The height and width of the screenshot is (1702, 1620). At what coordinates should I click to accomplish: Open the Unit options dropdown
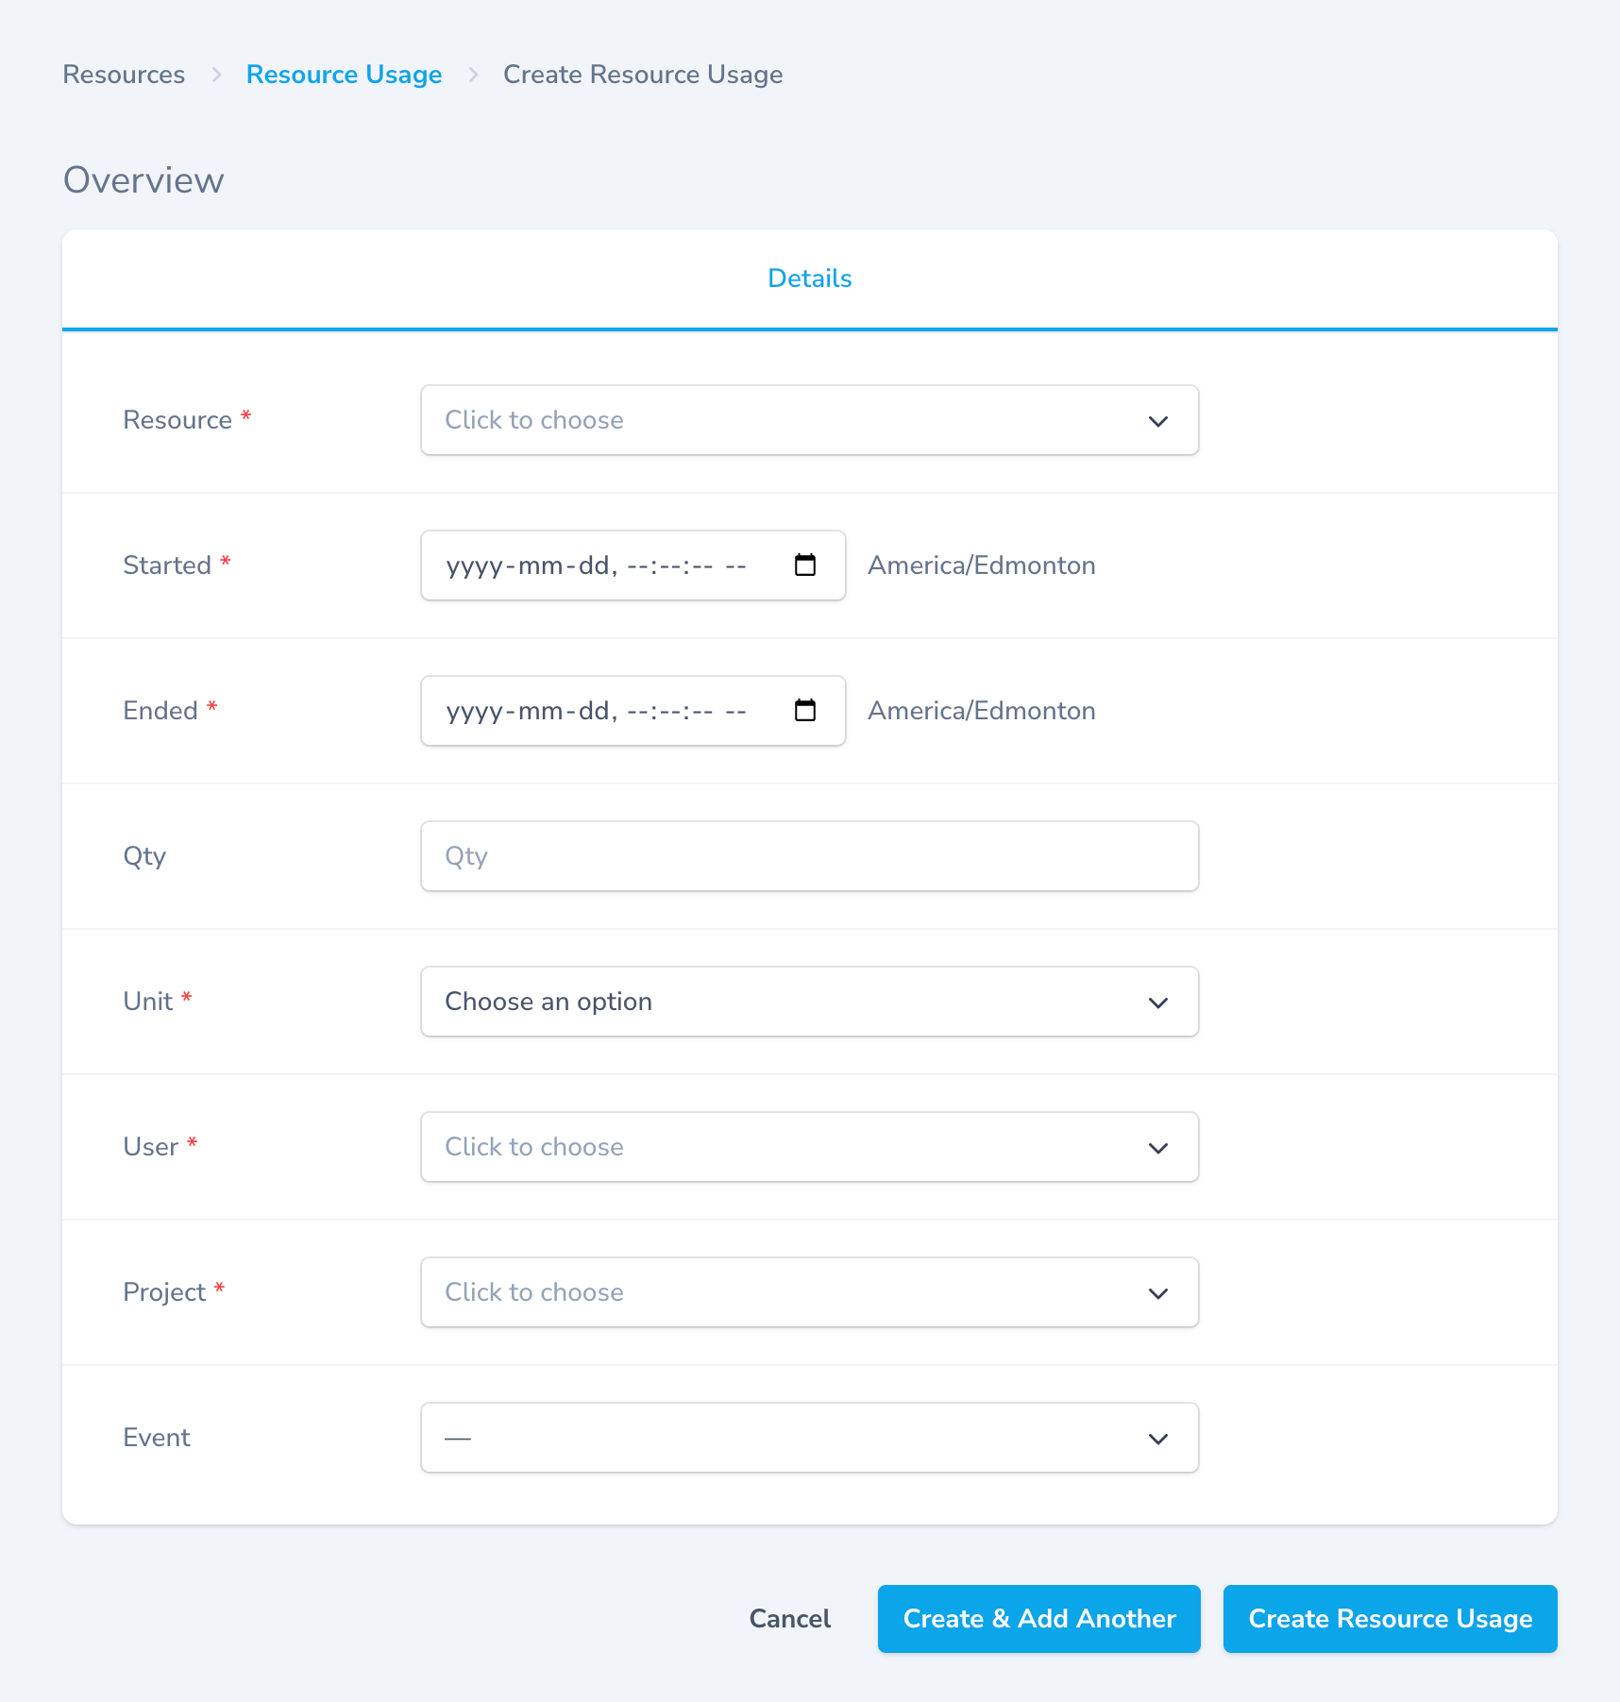click(809, 1003)
